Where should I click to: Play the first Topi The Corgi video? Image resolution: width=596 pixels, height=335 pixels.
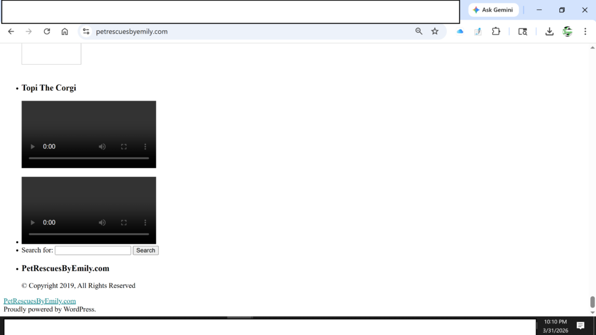[x=33, y=147]
